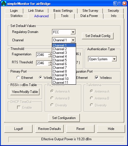Select Channel 7 in the list
This screenshot has width=128, height=146.
64,68
